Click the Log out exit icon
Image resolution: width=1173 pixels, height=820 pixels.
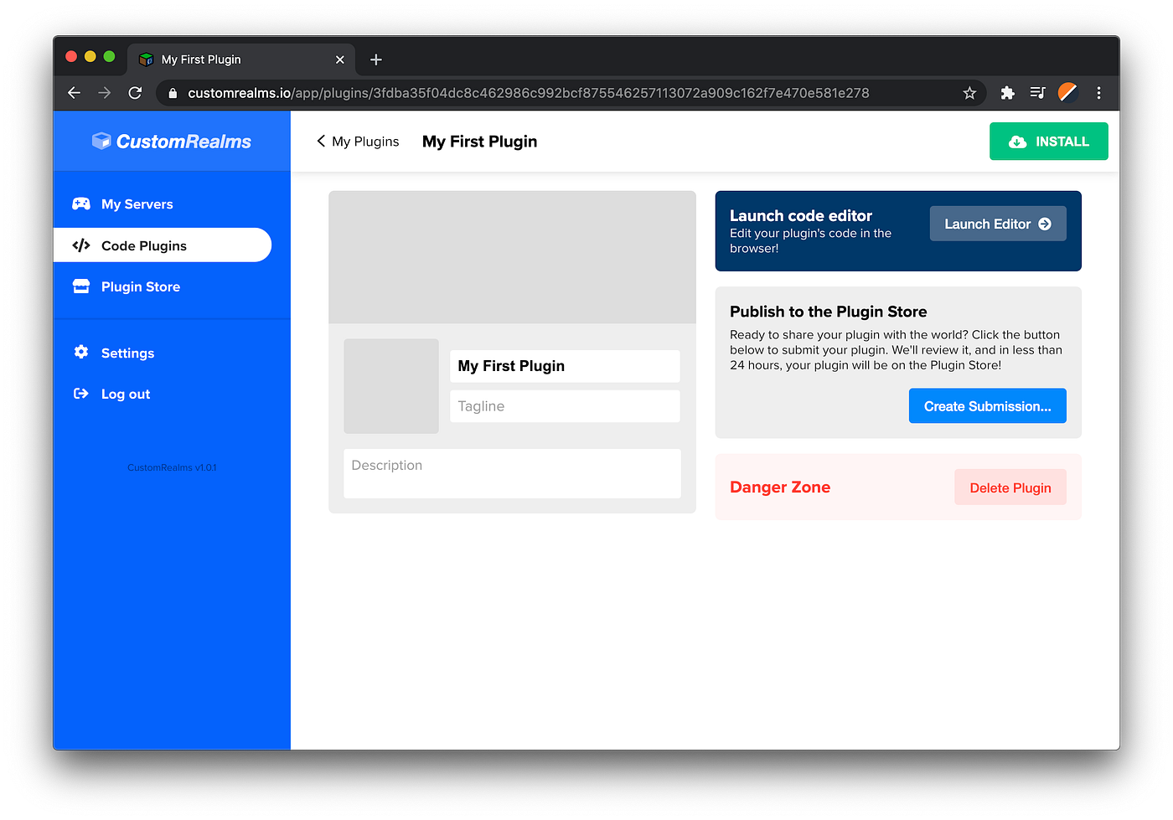point(80,394)
